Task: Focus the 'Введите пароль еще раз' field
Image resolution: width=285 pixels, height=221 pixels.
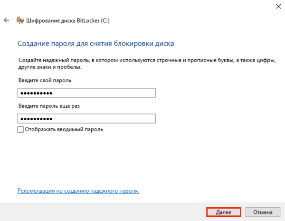Action: (x=86, y=118)
